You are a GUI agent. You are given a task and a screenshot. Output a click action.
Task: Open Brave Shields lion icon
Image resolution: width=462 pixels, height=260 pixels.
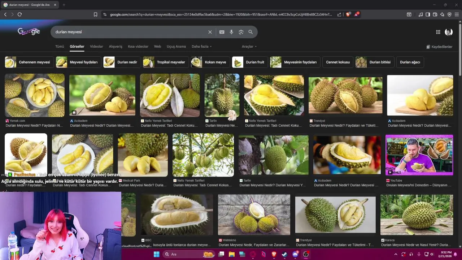point(348,14)
